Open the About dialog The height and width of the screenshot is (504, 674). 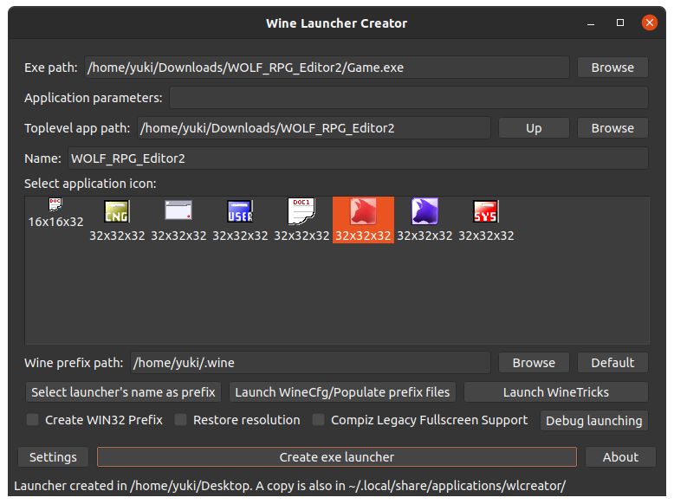point(620,456)
